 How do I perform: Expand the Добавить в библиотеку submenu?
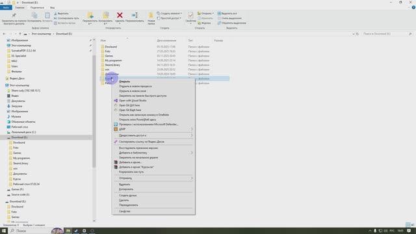[153, 153]
